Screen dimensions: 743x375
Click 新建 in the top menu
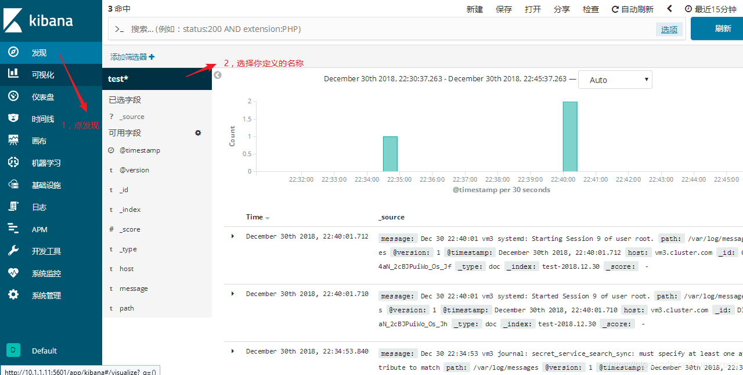point(475,9)
